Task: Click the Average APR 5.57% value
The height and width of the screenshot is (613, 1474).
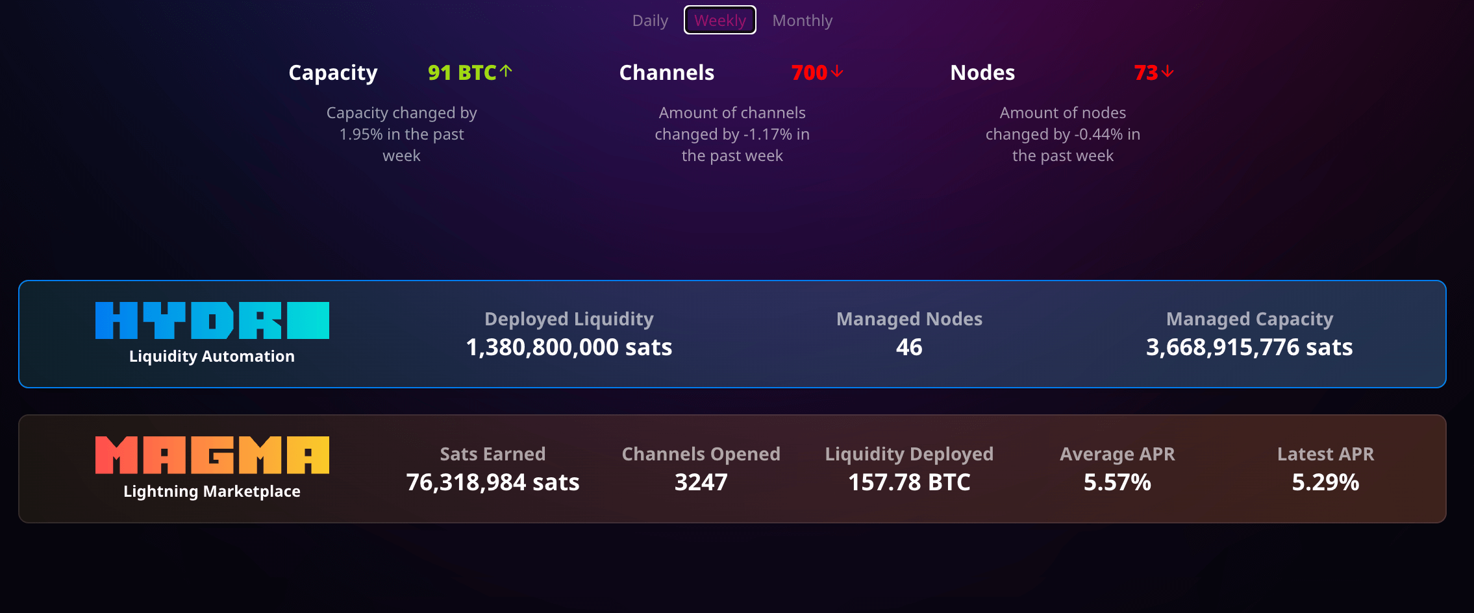Action: 1117,482
